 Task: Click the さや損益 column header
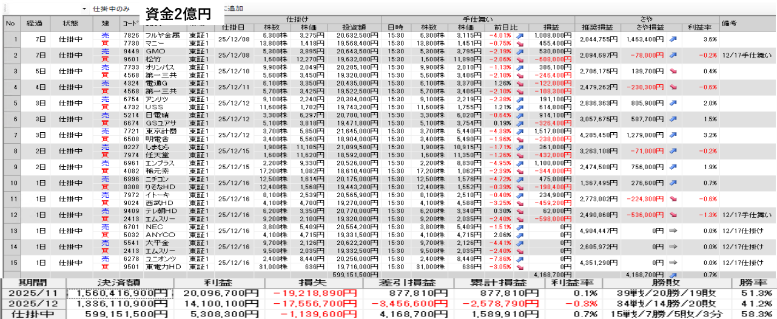pyautogui.click(x=650, y=28)
